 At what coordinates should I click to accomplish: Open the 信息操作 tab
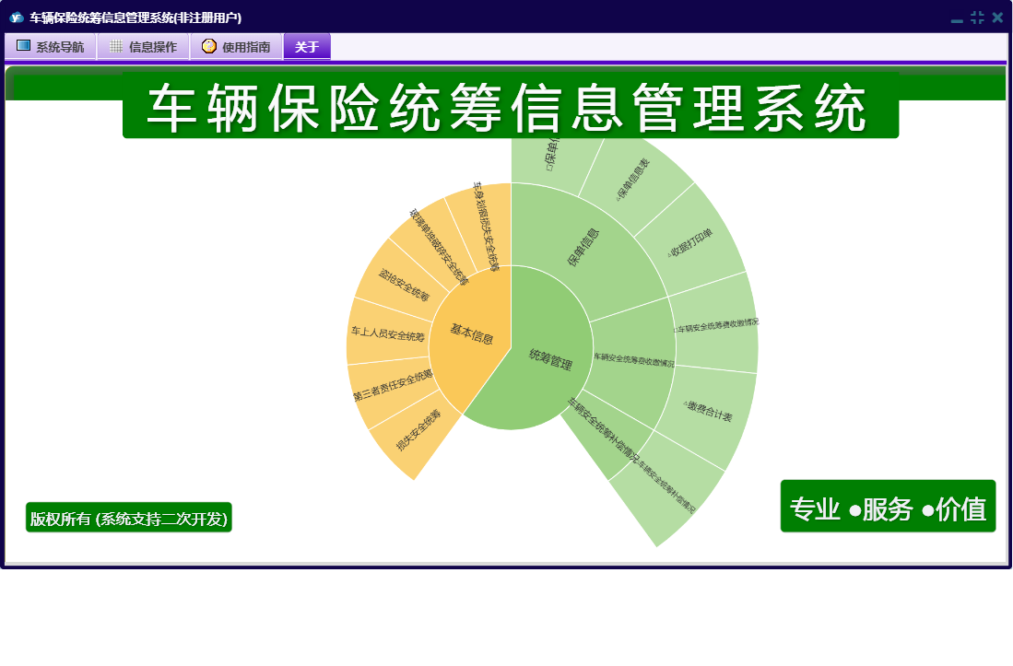[144, 46]
